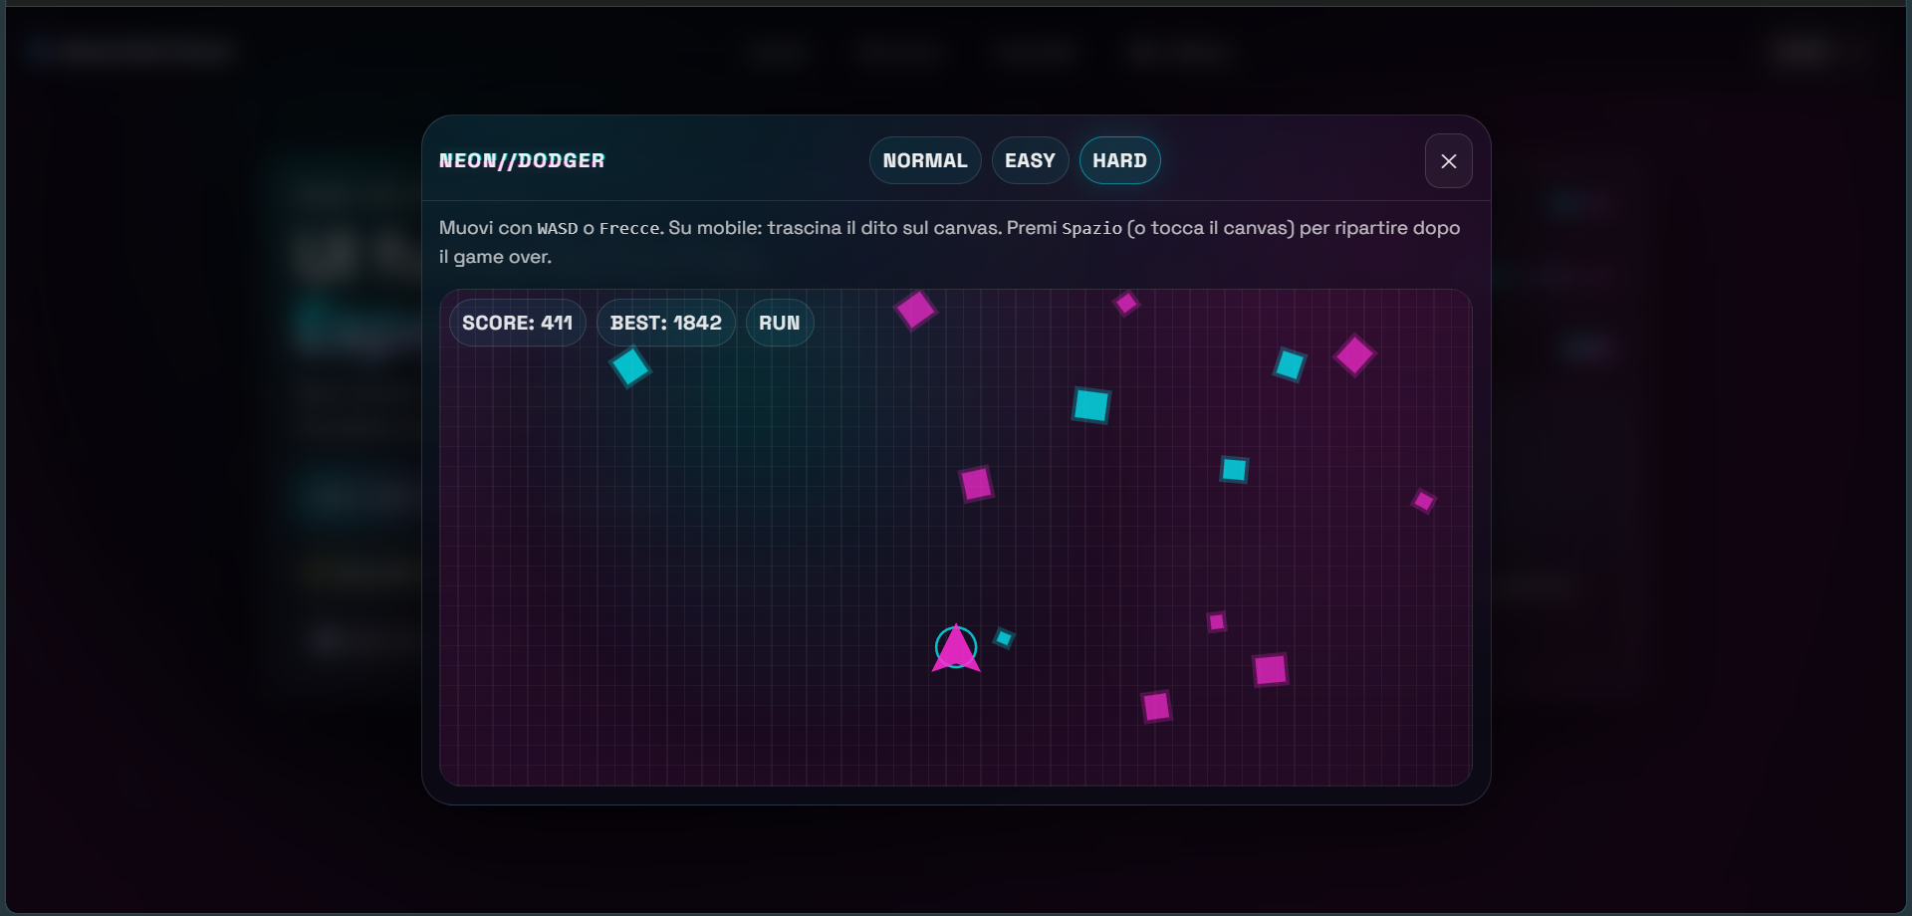1912x916 pixels.
Task: Switch difficulty to NORMAL
Action: pyautogui.click(x=924, y=160)
